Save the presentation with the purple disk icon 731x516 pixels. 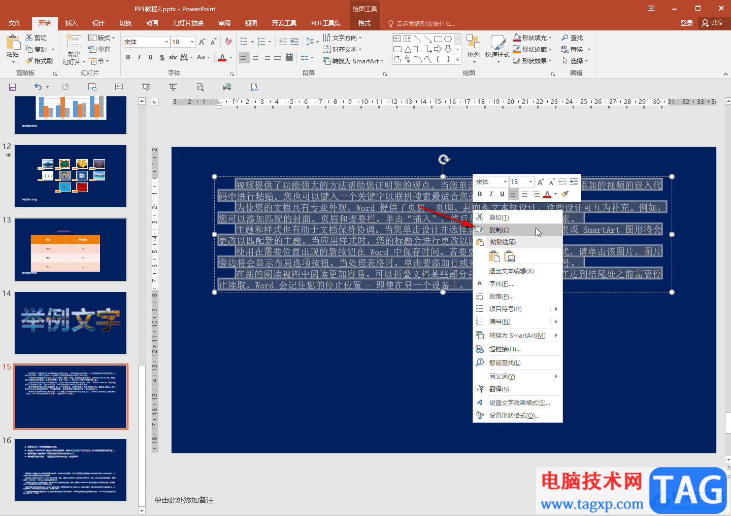coord(13,87)
